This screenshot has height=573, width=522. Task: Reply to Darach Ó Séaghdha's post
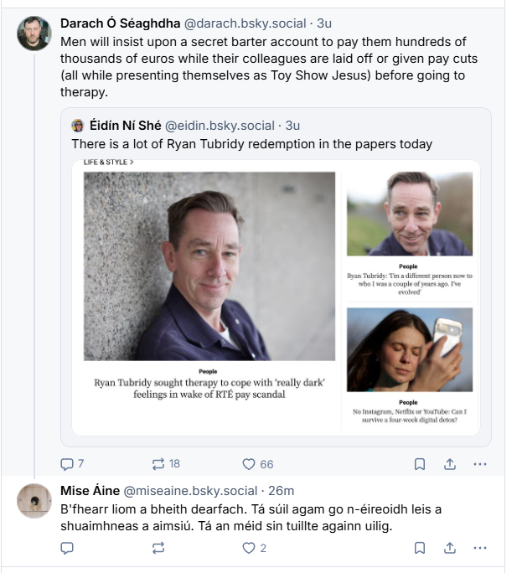pyautogui.click(x=68, y=463)
